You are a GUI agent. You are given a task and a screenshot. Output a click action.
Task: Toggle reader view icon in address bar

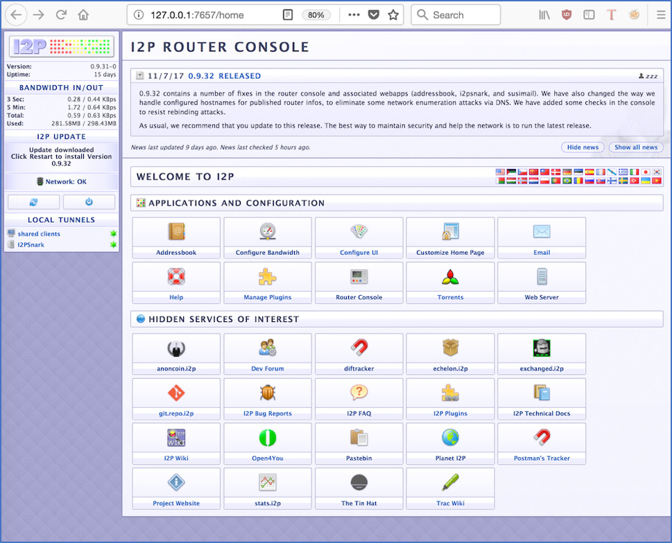click(x=288, y=15)
